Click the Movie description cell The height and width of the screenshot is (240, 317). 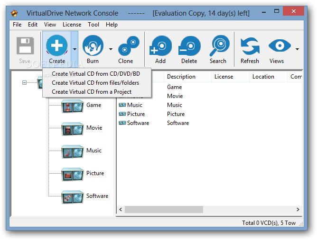pos(175,96)
